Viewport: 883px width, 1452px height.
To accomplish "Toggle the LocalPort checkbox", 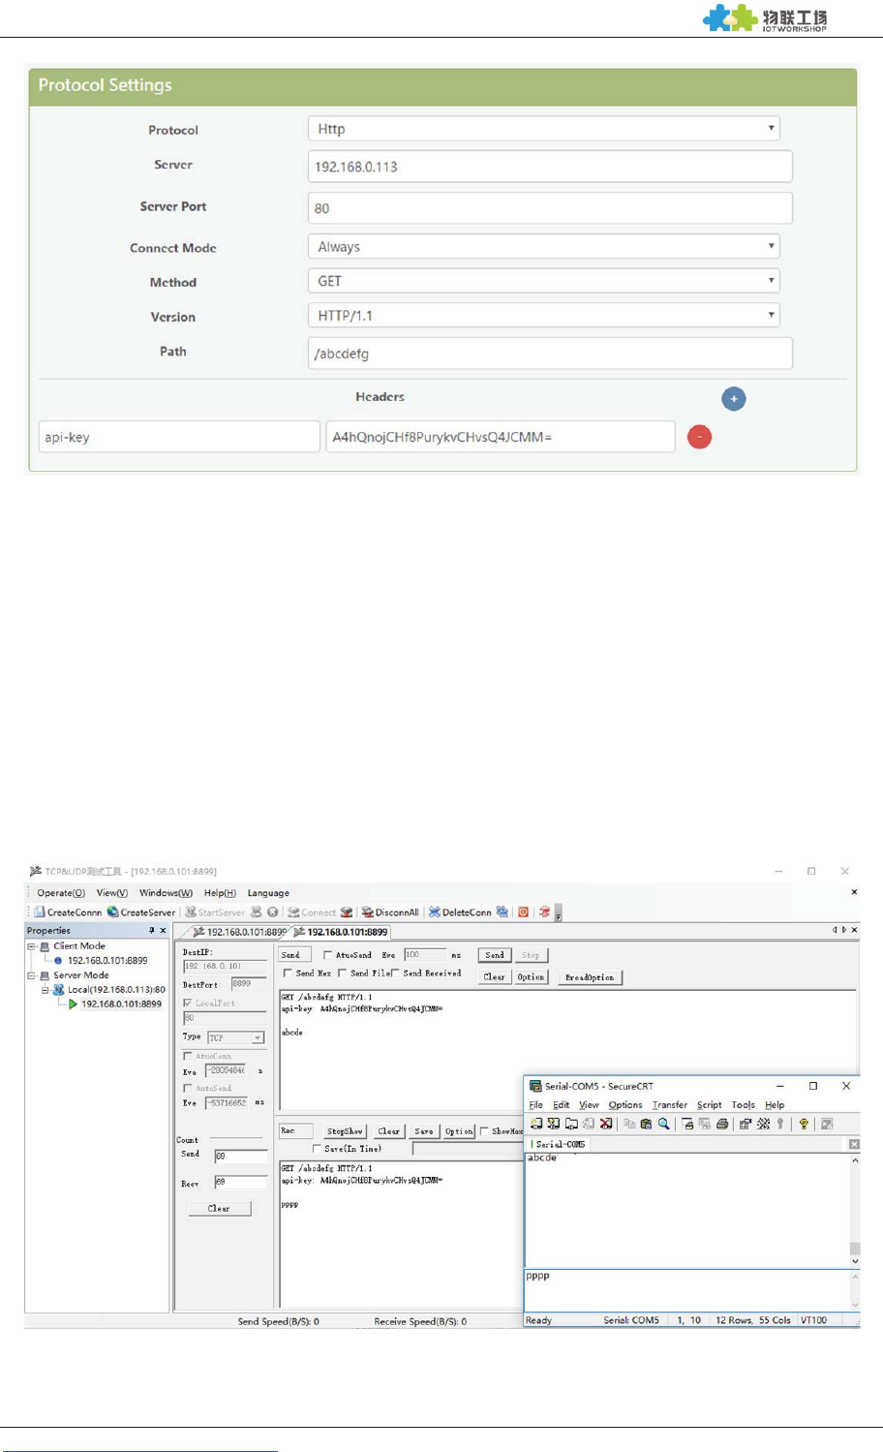I will tap(188, 1003).
